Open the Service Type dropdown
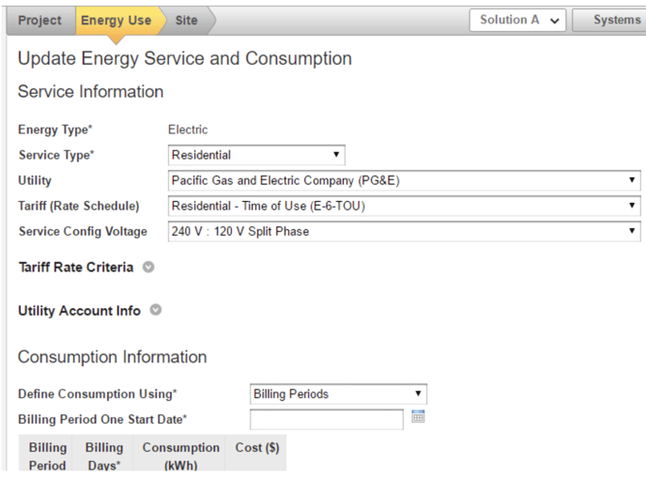Image resolution: width=646 pixels, height=478 pixels. point(256,155)
